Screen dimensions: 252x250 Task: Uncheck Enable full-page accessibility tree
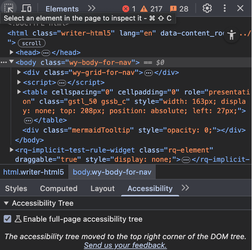click(x=8, y=219)
